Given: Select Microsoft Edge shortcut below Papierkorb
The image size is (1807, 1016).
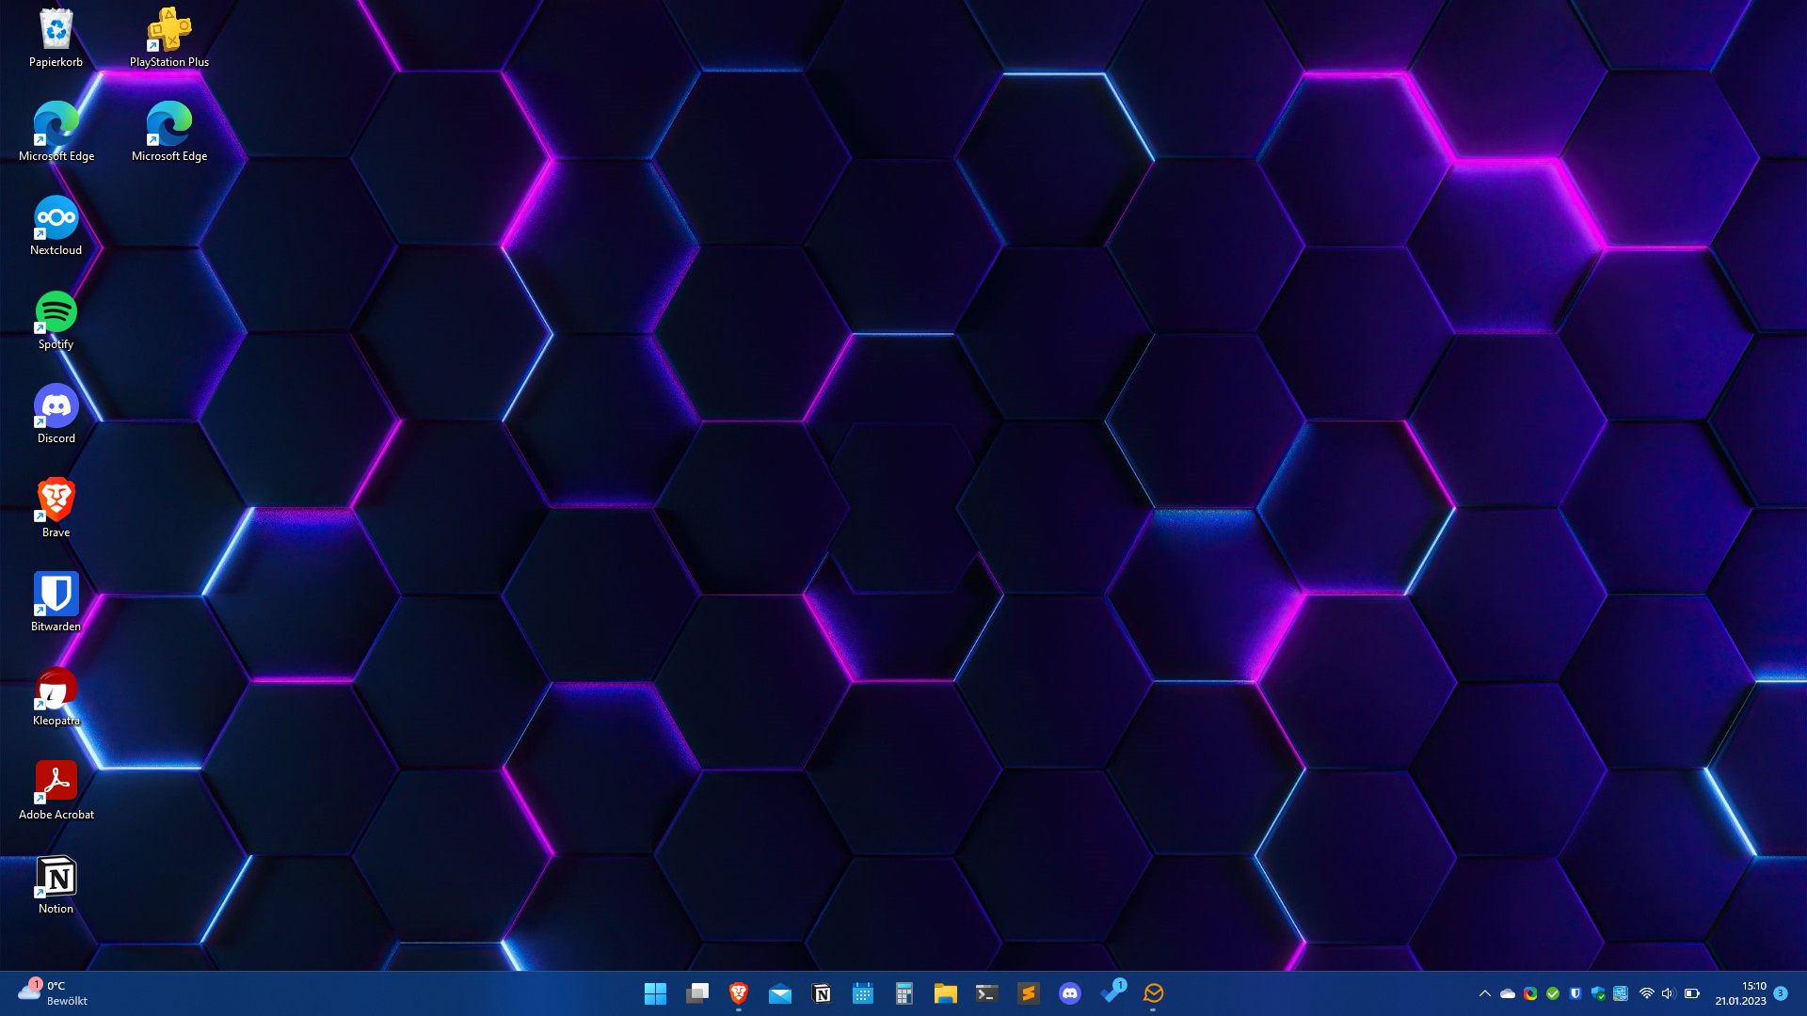Looking at the screenshot, I should tap(56, 132).
